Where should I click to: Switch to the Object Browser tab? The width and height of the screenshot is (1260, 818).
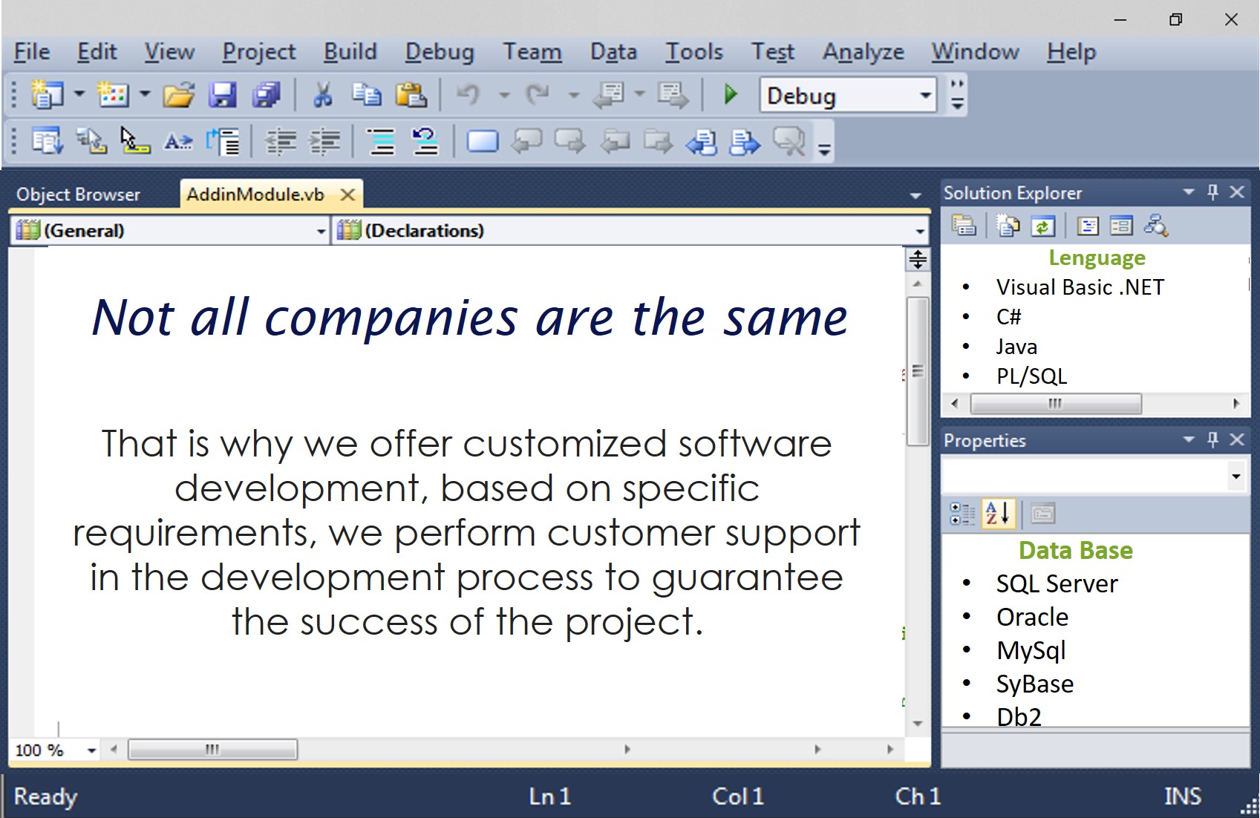(78, 194)
